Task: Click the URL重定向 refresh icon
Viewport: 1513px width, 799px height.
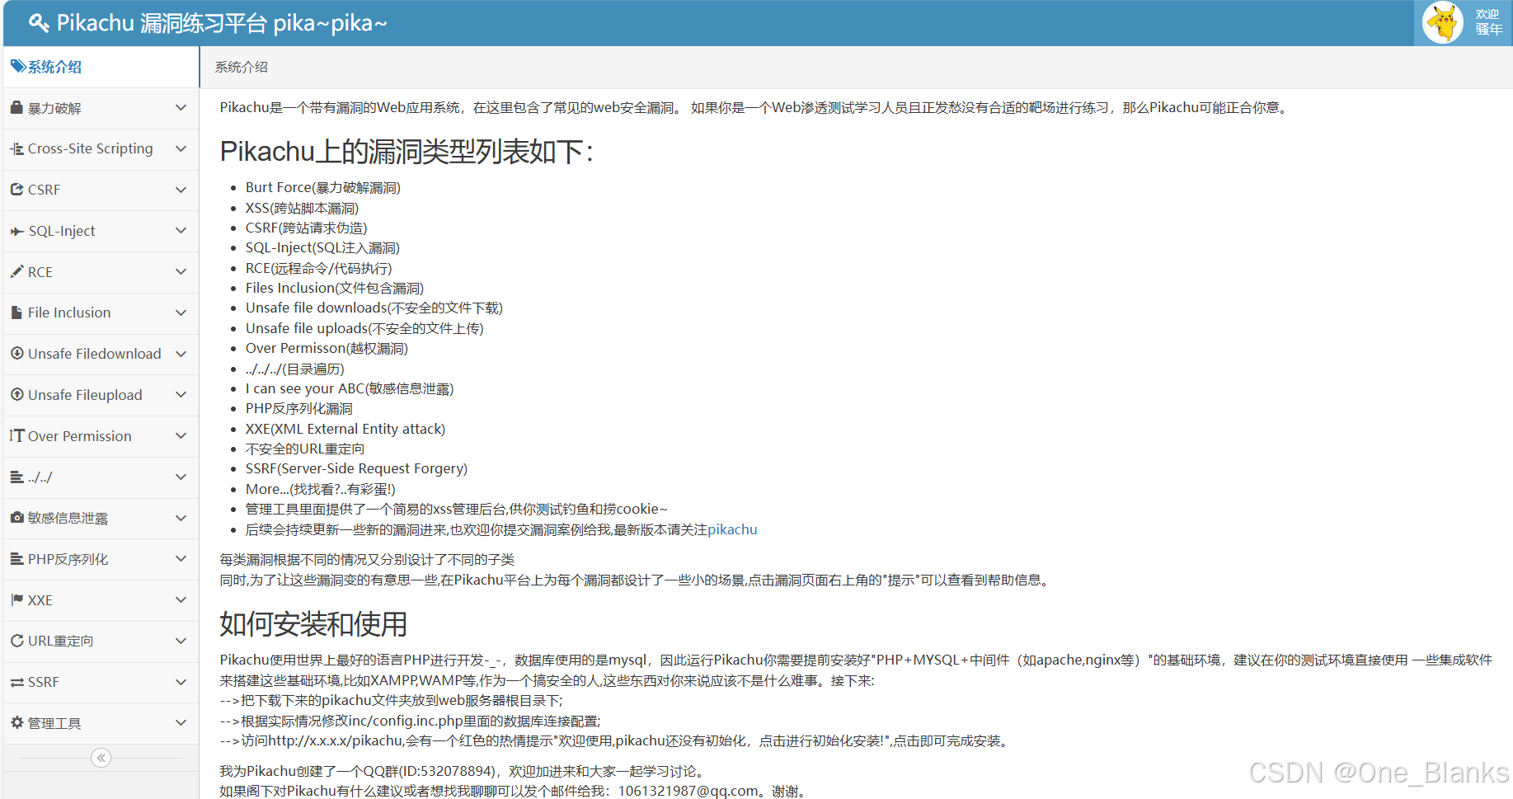Action: tap(16, 641)
